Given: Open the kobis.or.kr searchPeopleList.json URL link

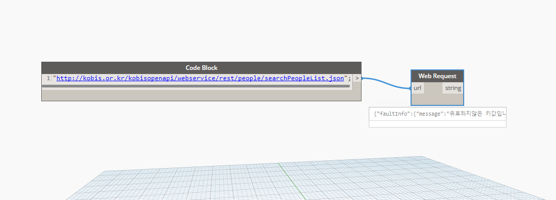Looking at the screenshot, I should click(x=200, y=78).
